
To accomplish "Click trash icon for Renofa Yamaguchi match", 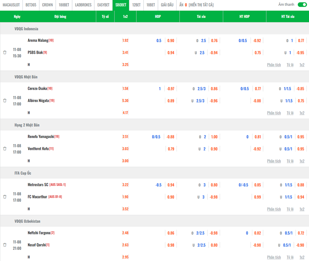I will tap(5, 149).
